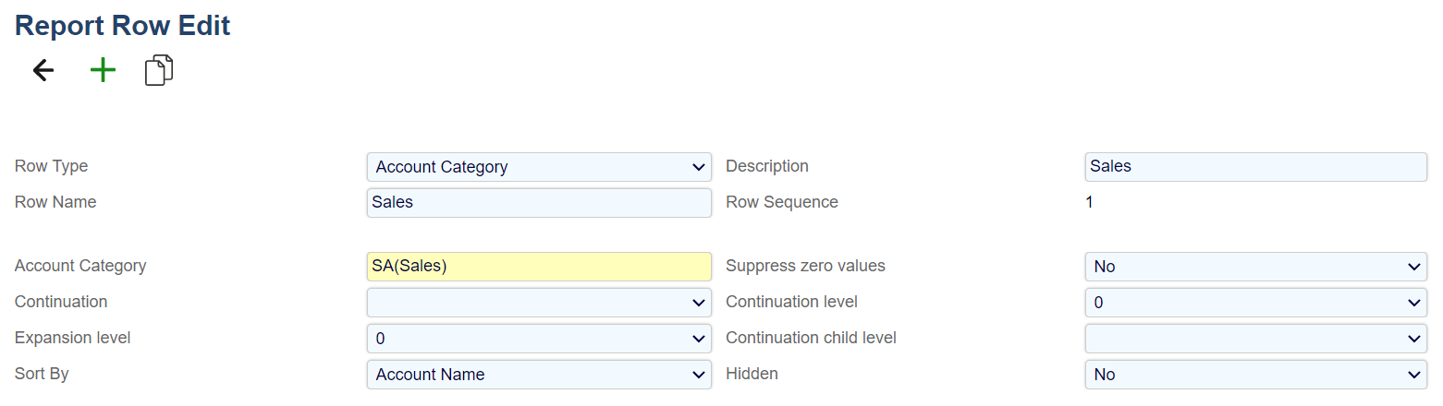Click the Row Sequence value
1443x406 pixels.
click(1089, 202)
